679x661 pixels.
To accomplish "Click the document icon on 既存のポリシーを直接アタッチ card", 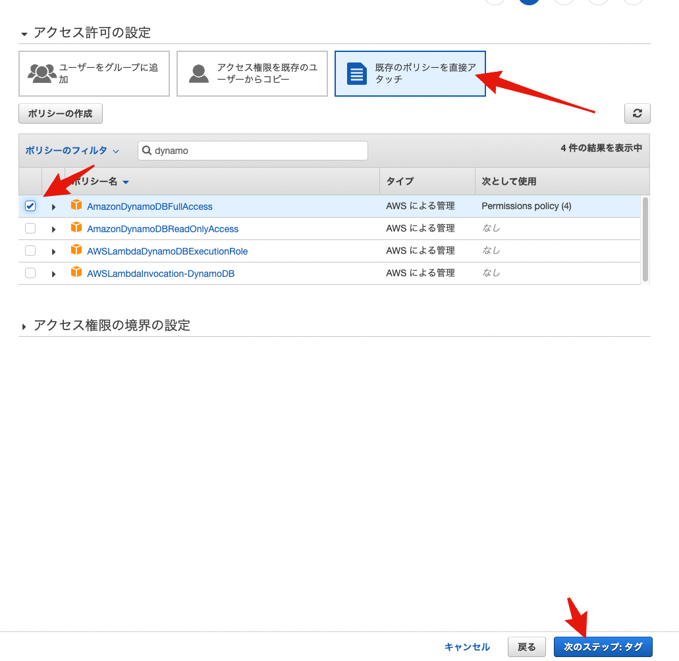I will pos(356,74).
